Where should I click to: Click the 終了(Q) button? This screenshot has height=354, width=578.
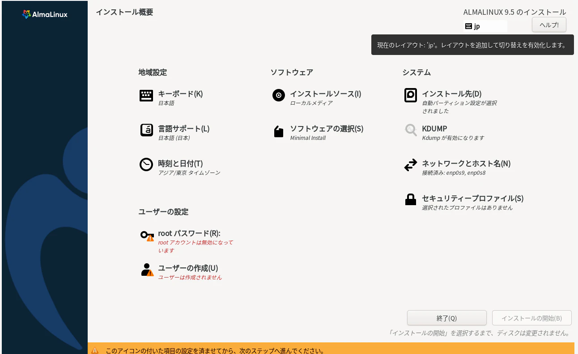coord(446,318)
